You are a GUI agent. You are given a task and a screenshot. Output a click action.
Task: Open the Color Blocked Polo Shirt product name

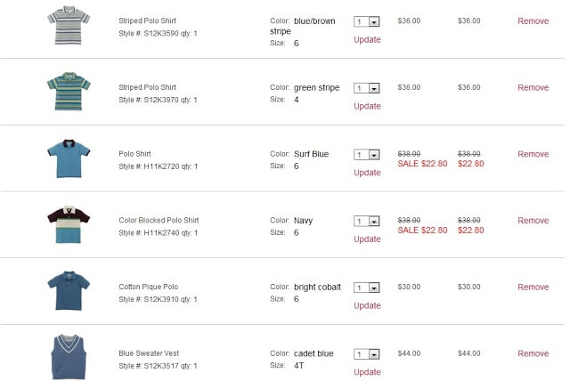[x=159, y=220]
